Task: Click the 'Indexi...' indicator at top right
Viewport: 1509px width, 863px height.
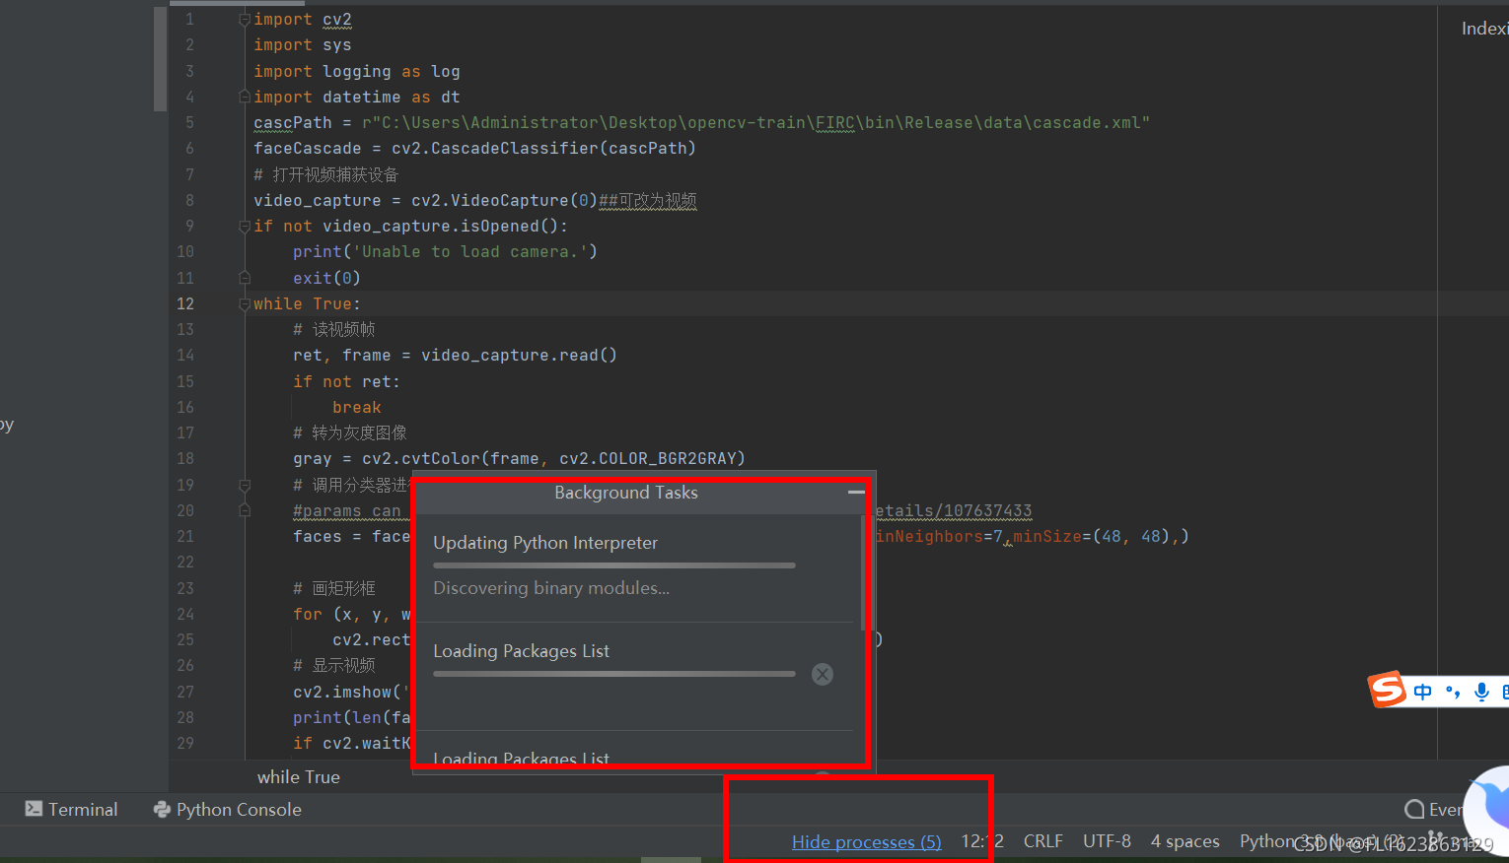Action: point(1484,29)
